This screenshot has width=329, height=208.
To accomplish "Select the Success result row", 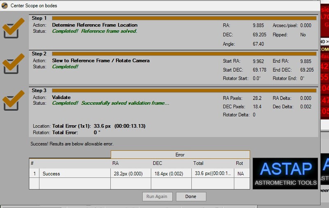I will click(51, 174).
